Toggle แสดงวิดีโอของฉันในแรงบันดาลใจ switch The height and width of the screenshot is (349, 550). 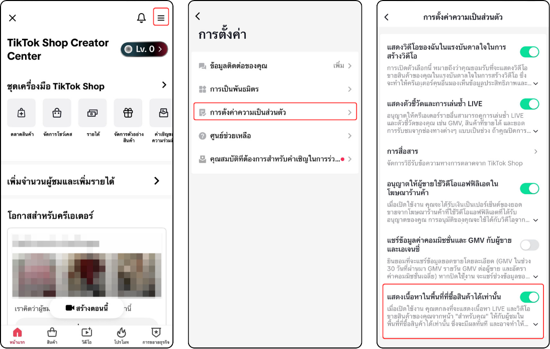point(530,52)
